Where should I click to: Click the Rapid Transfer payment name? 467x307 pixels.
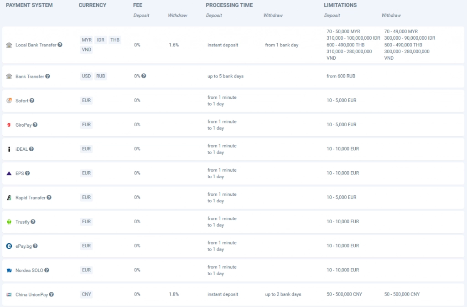[x=31, y=198]
